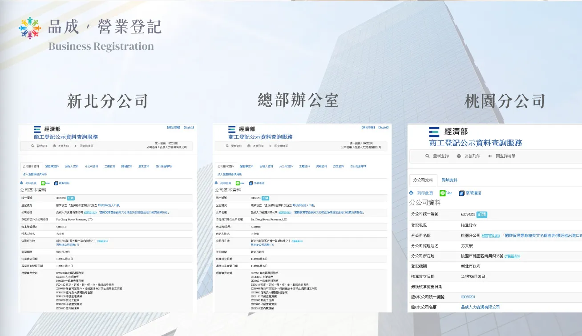Click the 新北分公司 heading
This screenshot has height=336, width=582.
[107, 101]
